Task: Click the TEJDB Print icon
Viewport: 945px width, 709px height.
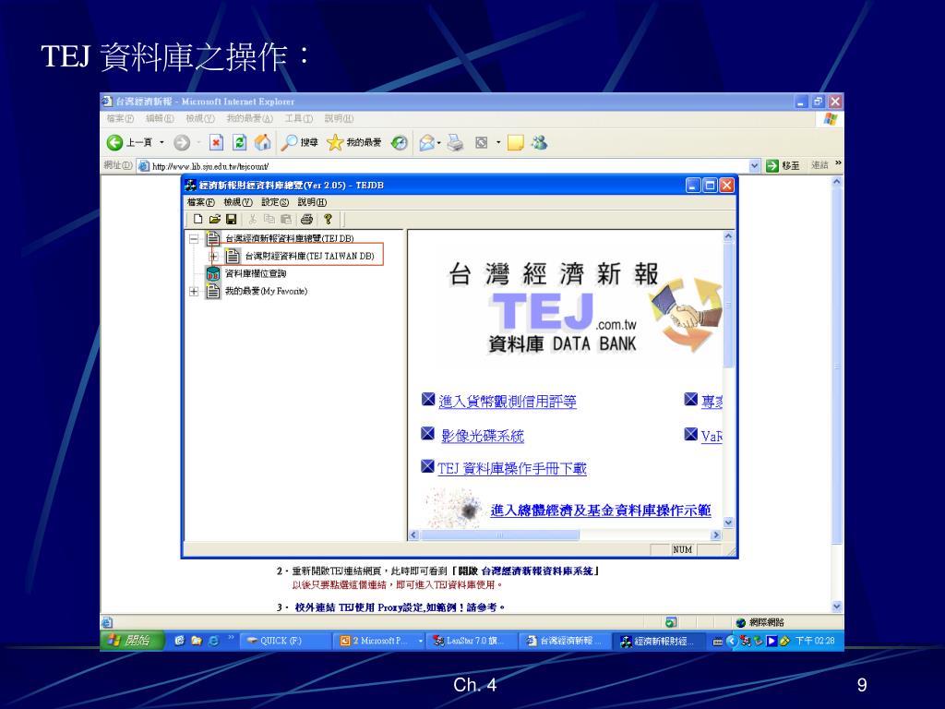Action: (x=306, y=219)
